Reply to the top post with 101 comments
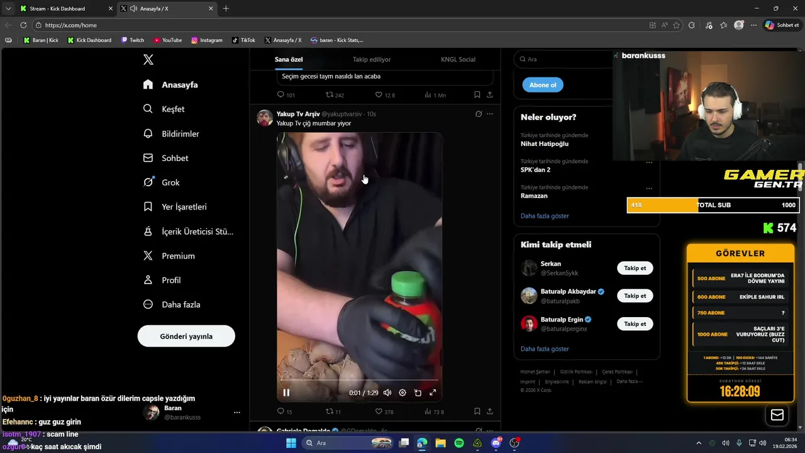Image resolution: width=805 pixels, height=453 pixels. 281,95
